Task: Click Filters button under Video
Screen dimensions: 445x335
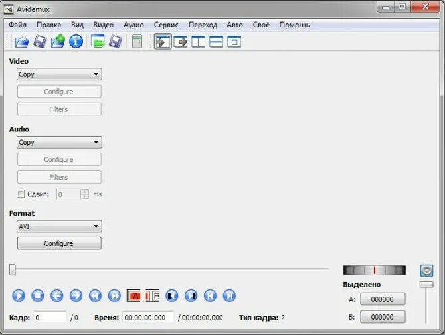Action: [59, 109]
